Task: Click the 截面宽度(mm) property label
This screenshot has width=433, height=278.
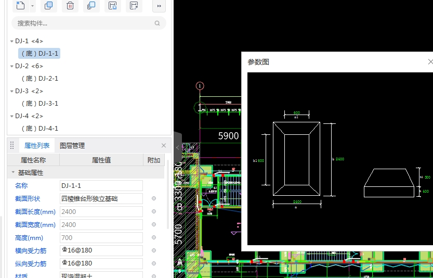Action: pyautogui.click(x=35, y=225)
